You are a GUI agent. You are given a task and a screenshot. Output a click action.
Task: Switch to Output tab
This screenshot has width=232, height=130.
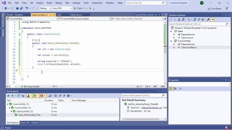click(x=35, y=123)
